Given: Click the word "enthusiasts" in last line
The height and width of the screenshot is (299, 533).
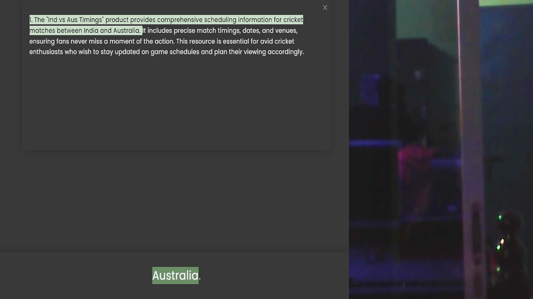Looking at the screenshot, I should click(46, 52).
